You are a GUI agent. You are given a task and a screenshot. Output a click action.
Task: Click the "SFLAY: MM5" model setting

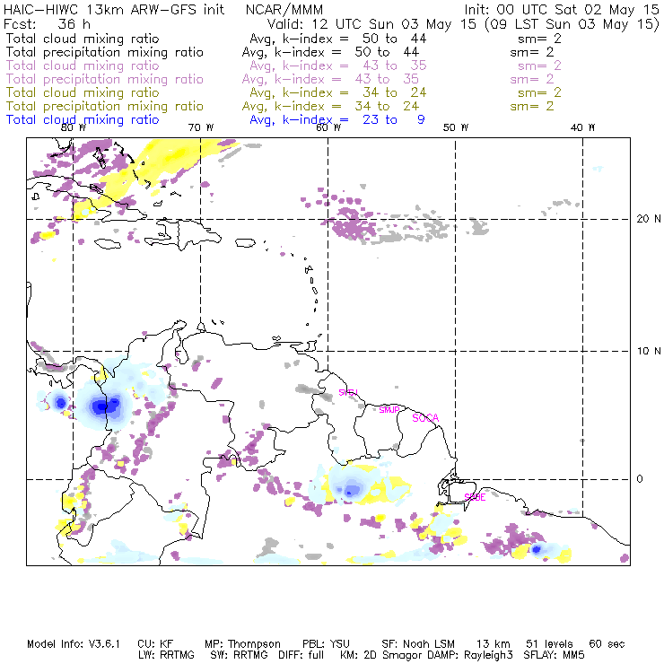click(554, 655)
